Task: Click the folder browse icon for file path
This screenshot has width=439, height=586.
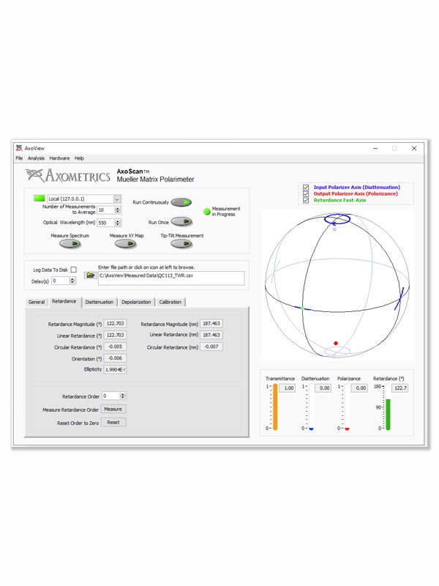Action: [91, 275]
